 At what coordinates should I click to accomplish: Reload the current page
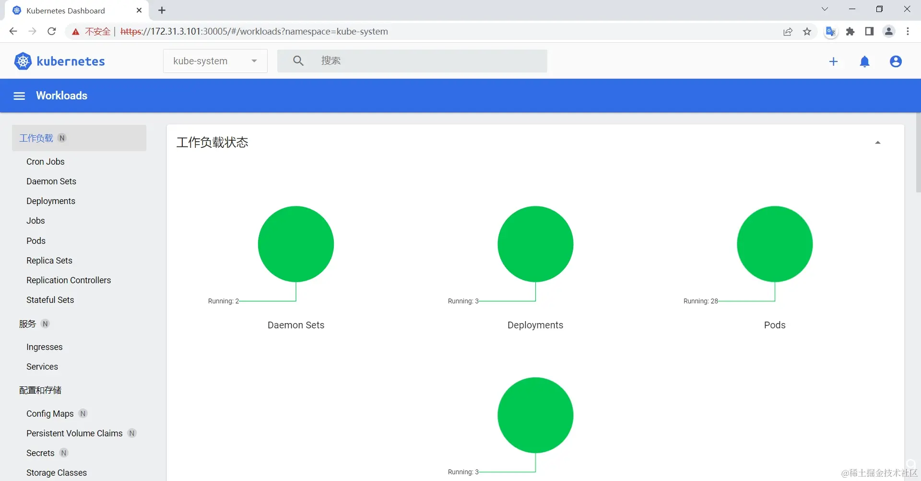[52, 31]
